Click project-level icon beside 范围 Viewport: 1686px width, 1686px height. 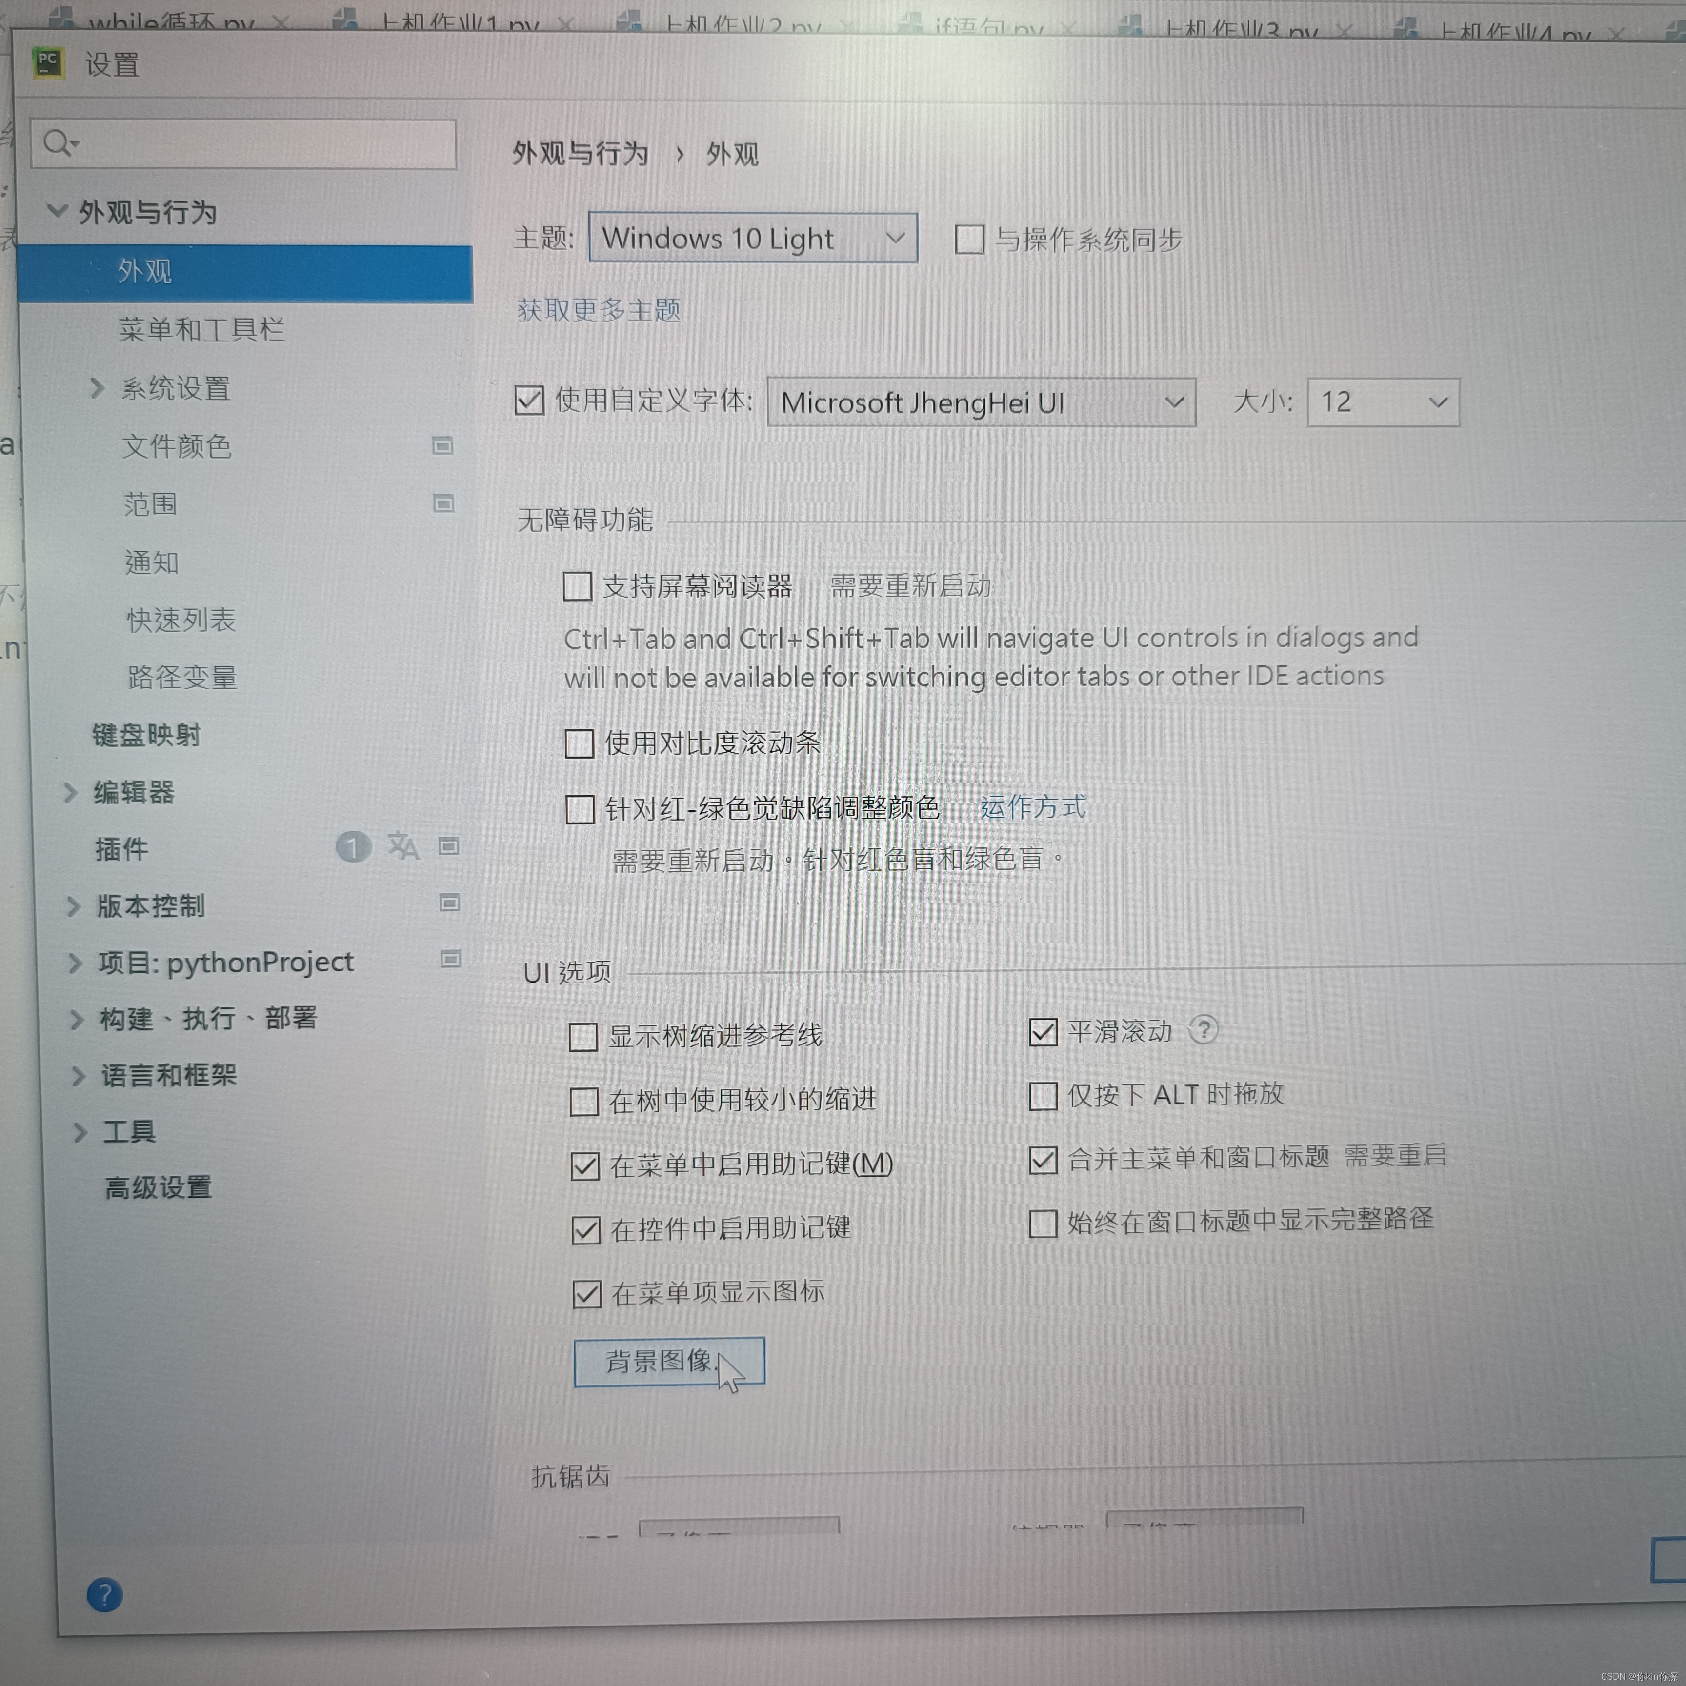coord(443,503)
